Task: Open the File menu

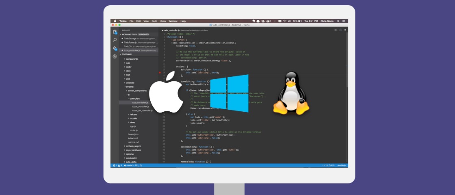Action: 132,21
